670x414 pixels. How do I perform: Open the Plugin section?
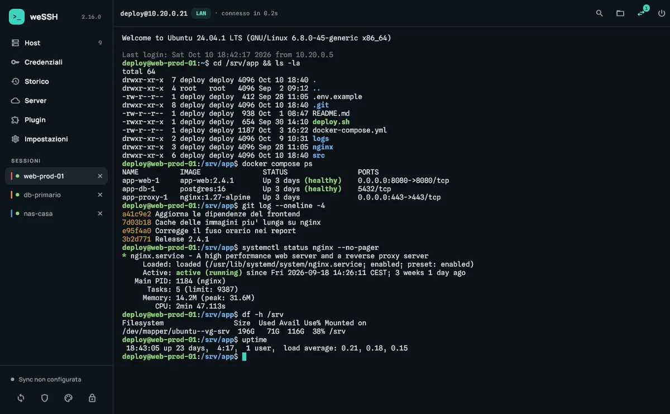coord(56,120)
